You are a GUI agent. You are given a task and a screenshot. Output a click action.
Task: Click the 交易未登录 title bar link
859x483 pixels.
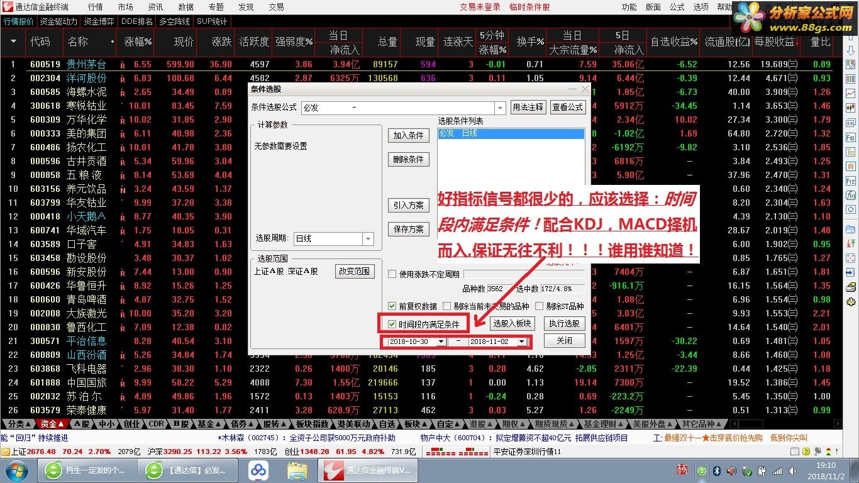click(x=480, y=7)
